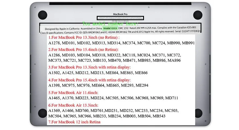Select heading "4.For MacBook Pro 15.4inch with retina display"
The height and width of the screenshot is (130, 239).
89,80
